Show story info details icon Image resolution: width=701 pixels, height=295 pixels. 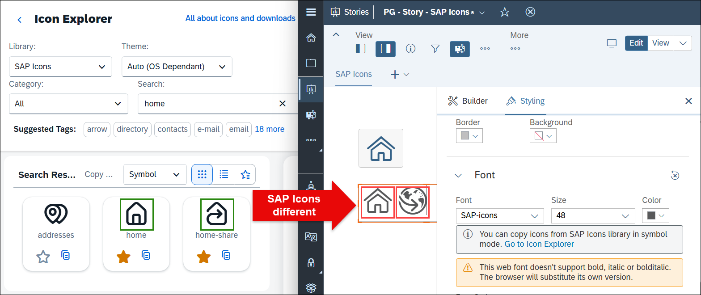click(410, 49)
